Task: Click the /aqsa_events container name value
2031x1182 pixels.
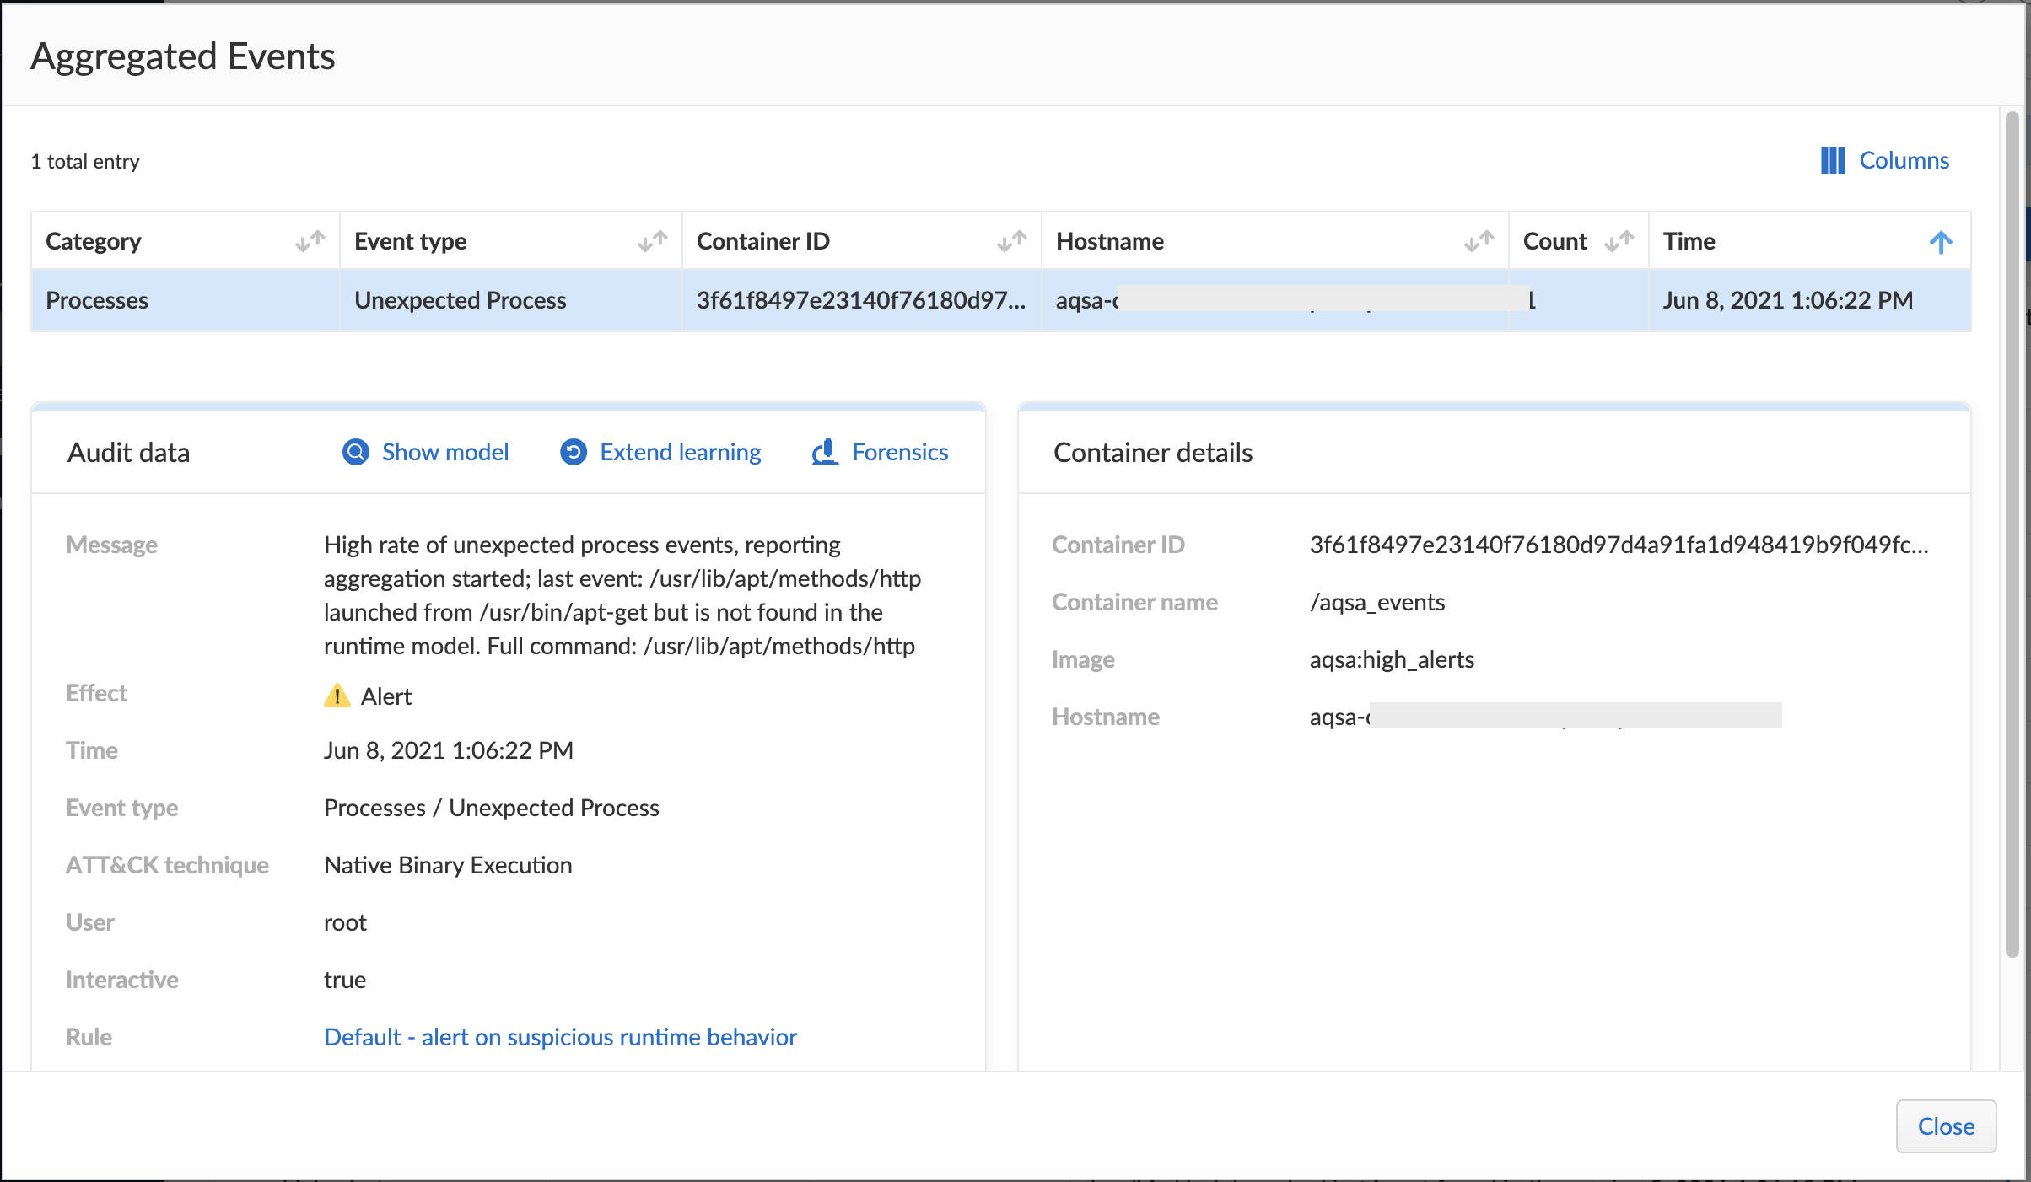Action: click(1376, 602)
